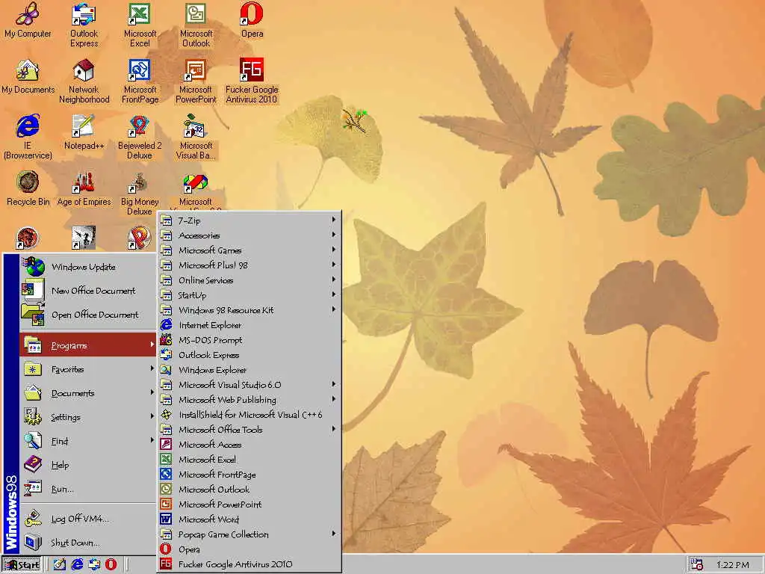Expand the Favorites submenu

(88, 369)
